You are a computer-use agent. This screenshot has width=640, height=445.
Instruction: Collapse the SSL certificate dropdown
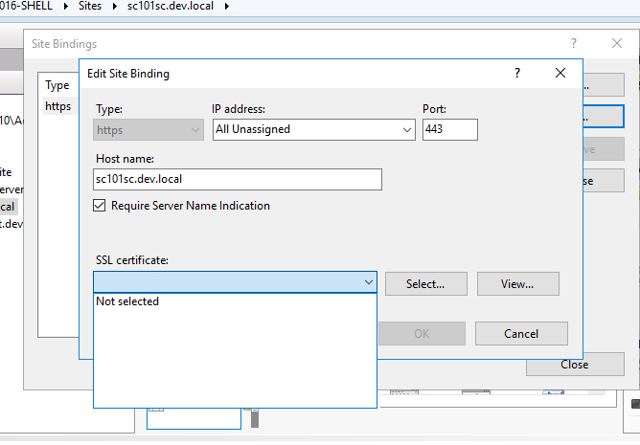(x=369, y=283)
